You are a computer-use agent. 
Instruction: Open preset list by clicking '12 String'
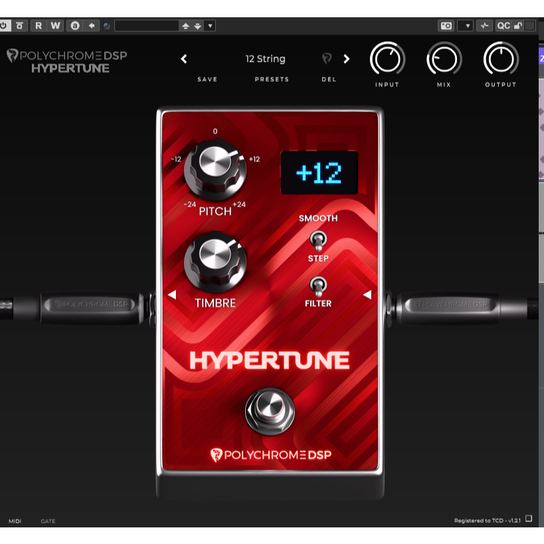(266, 59)
